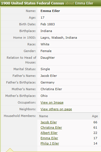Open View others on page link
The width and height of the screenshot is (101, 152).
(x=56, y=109)
